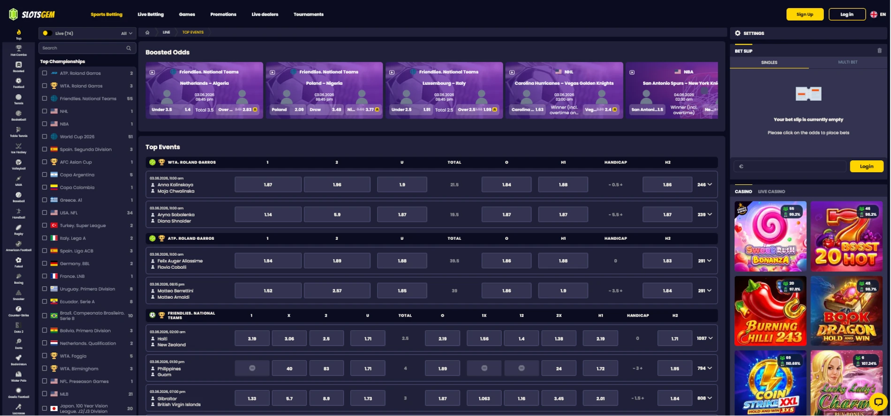The height and width of the screenshot is (416, 891).
Task: Click odds 5.9 for Diana Shnaider win
Action: click(x=337, y=215)
